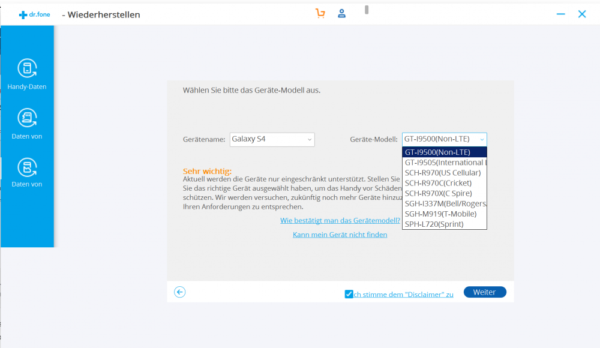The width and height of the screenshot is (600, 348).
Task: Open the Gerätename Galaxy S4 dropdown
Action: (x=272, y=139)
